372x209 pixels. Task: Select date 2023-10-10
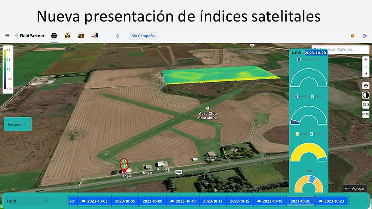pyautogui.click(x=182, y=201)
